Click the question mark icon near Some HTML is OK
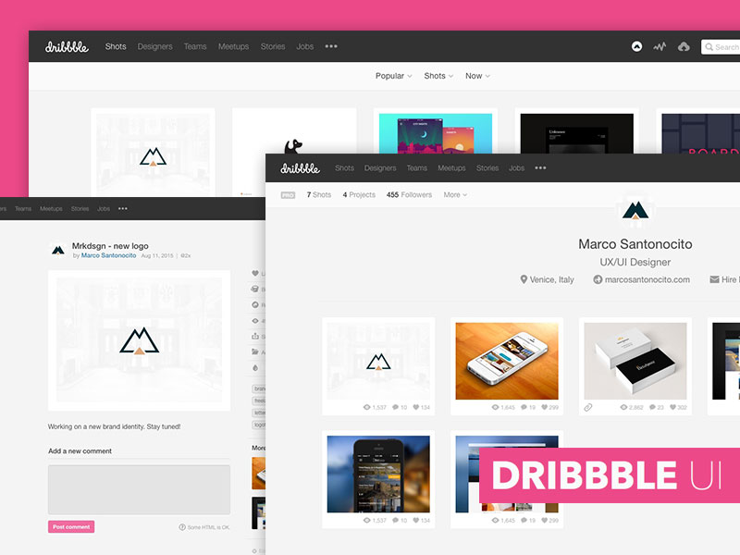740x555 pixels. click(x=182, y=527)
